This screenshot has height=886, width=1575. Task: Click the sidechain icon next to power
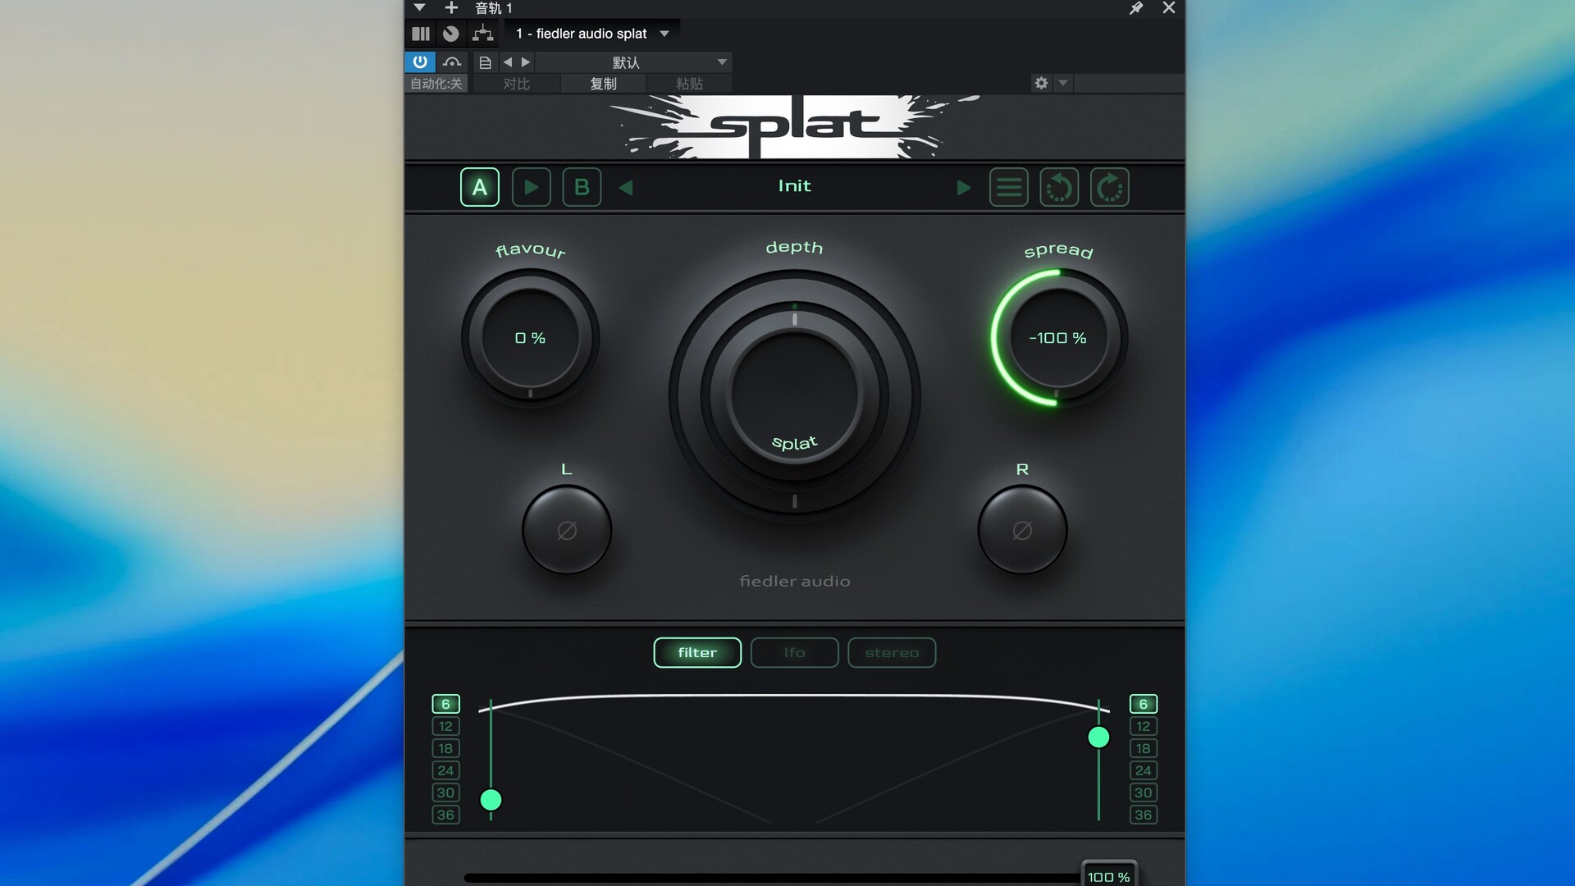pyautogui.click(x=452, y=62)
